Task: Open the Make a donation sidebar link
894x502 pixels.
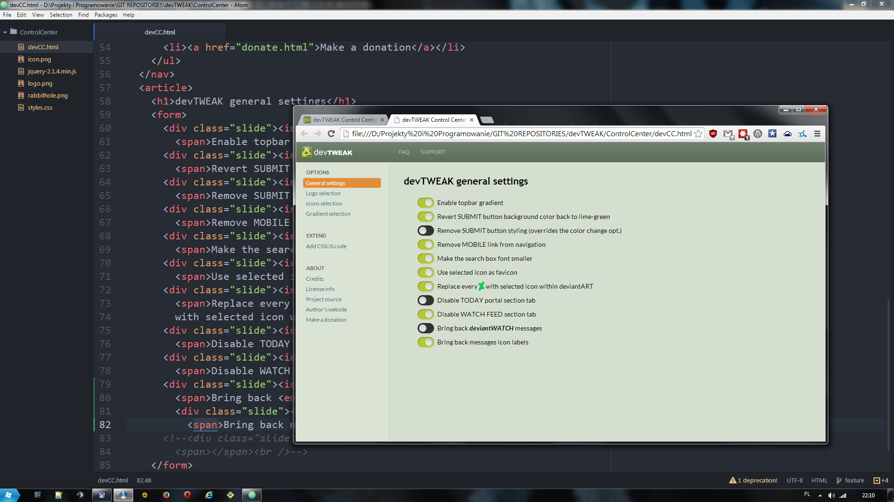Action: point(326,320)
